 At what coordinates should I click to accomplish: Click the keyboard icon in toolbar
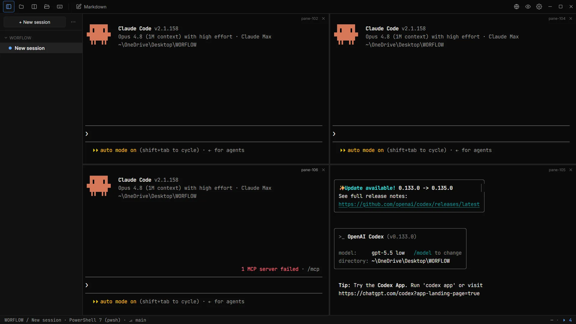coord(60,7)
